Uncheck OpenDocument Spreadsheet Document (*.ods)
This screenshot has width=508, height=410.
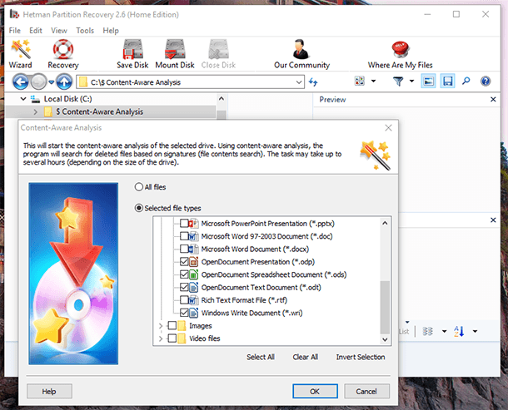point(184,274)
